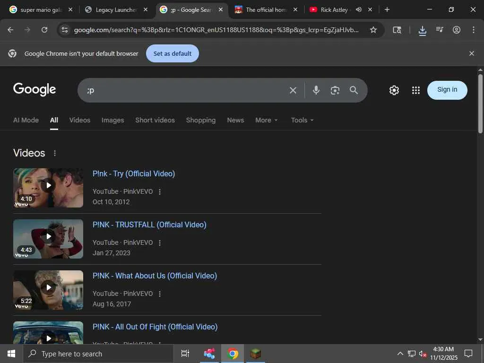This screenshot has height=363, width=484.
Task: Dismiss the default browser notification bar
Action: pyautogui.click(x=471, y=53)
